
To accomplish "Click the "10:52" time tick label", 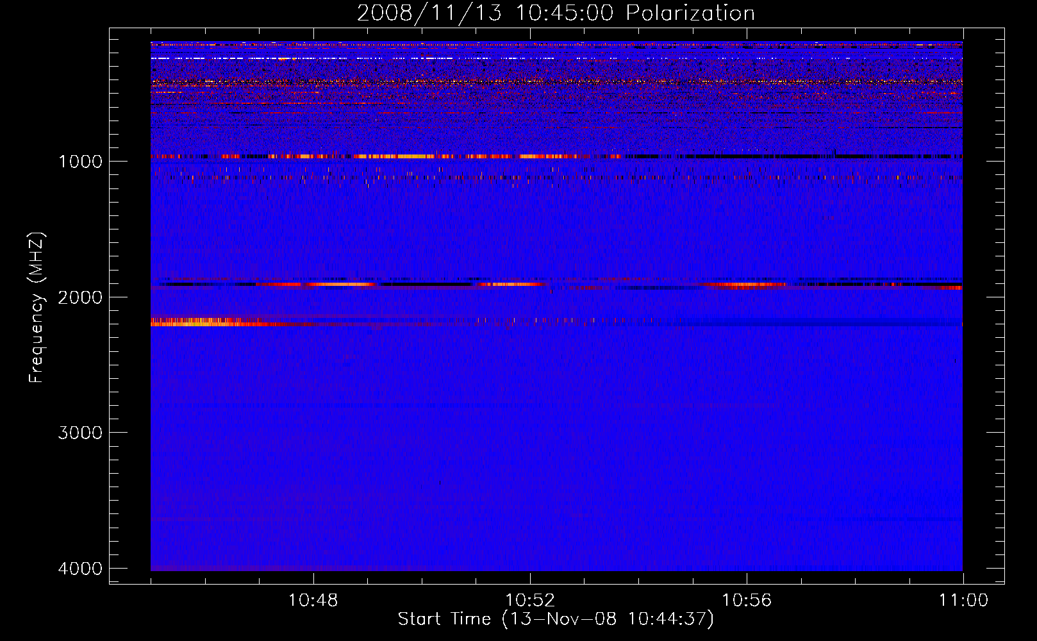I will point(530,601).
